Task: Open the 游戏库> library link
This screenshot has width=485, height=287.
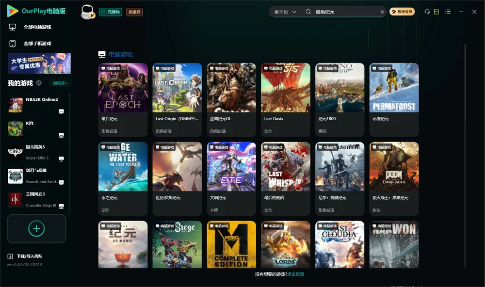Action: 60,83
